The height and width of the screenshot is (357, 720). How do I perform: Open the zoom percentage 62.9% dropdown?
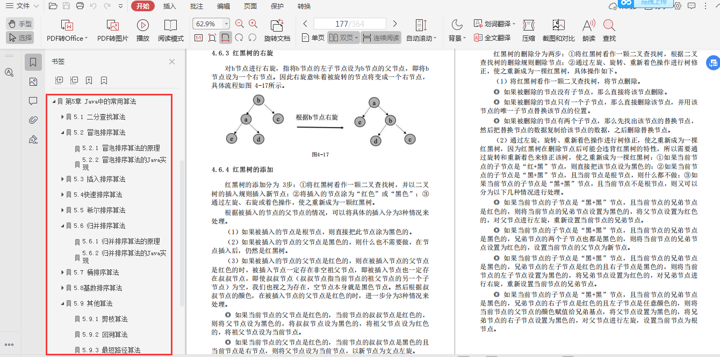(226, 24)
